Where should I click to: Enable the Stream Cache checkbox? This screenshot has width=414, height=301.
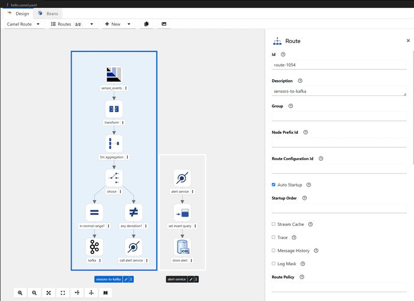point(274,224)
